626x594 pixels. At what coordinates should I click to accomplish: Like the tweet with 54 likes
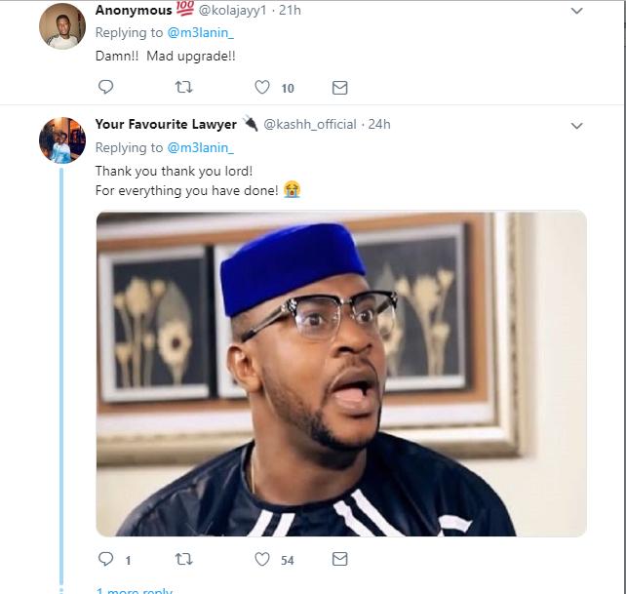[261, 560]
